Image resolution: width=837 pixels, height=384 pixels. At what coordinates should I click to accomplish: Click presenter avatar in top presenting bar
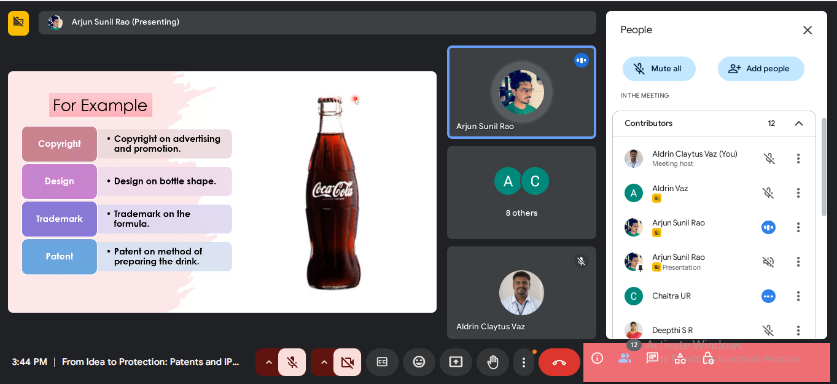55,23
